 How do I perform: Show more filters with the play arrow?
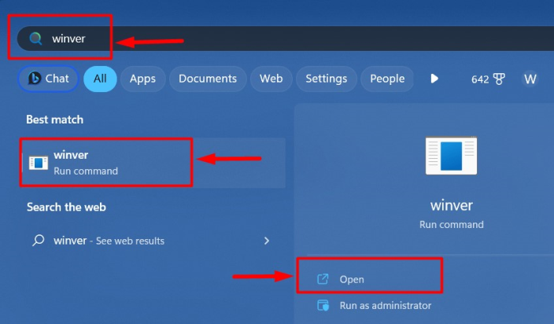tap(434, 79)
